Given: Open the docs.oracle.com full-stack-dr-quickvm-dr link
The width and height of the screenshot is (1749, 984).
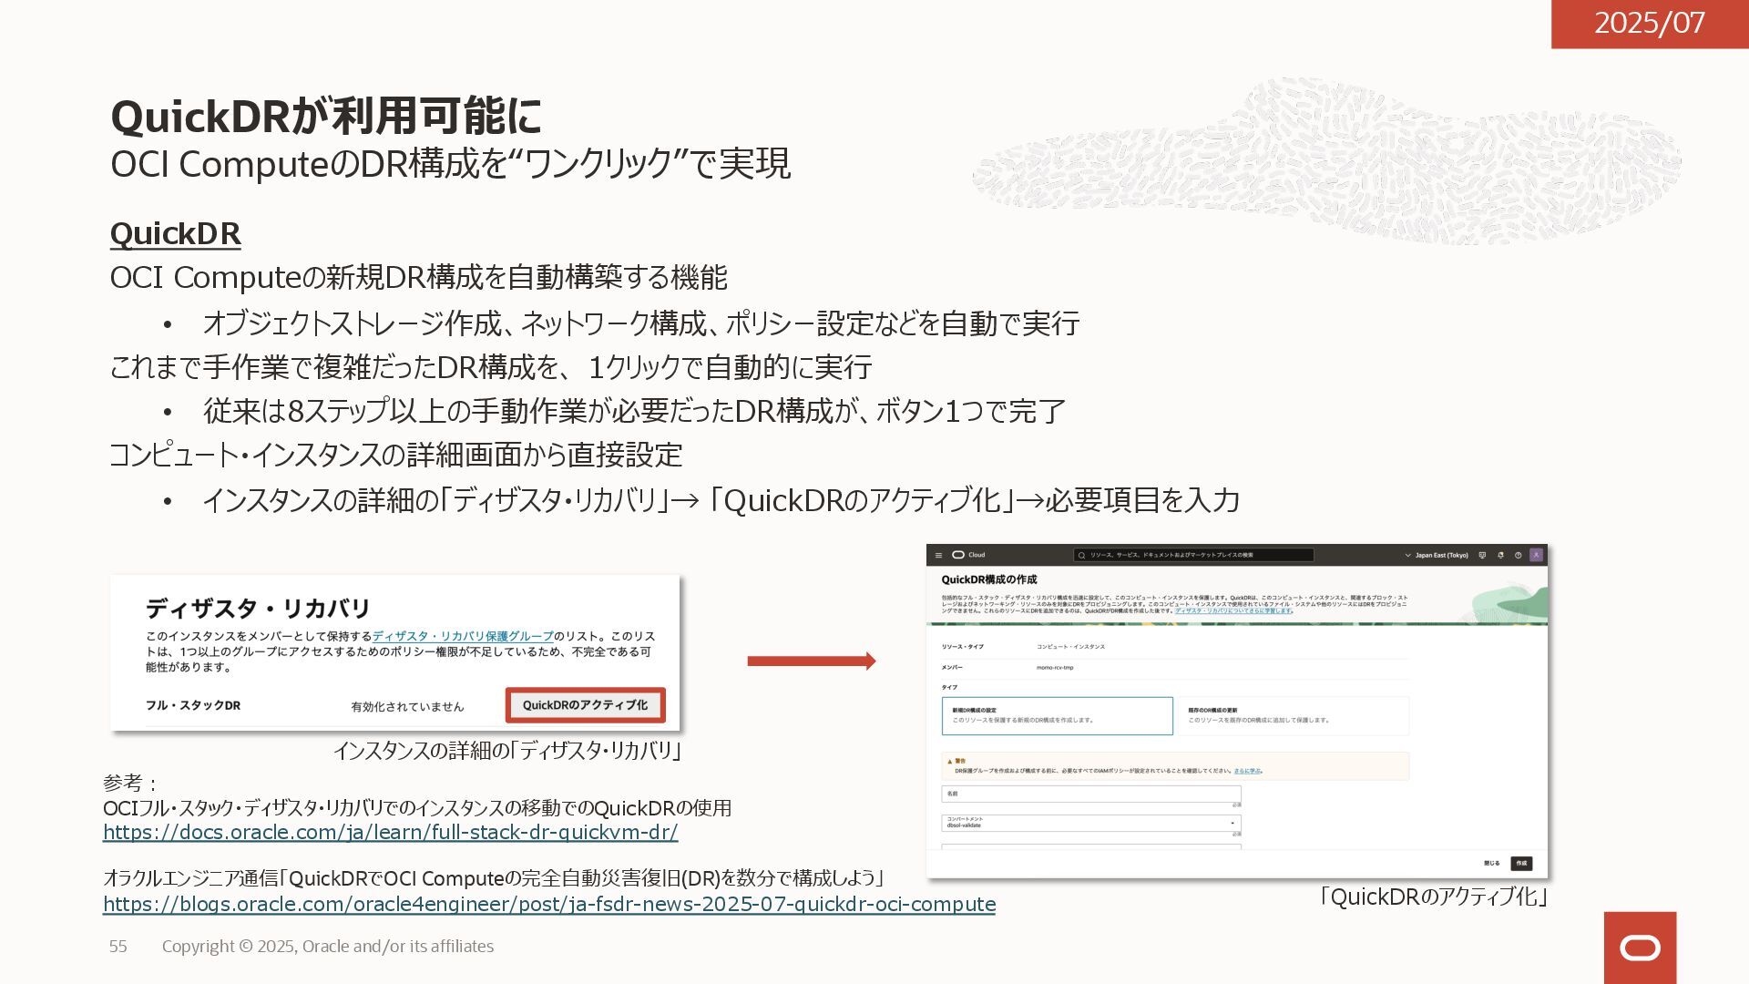Looking at the screenshot, I should coord(390,832).
